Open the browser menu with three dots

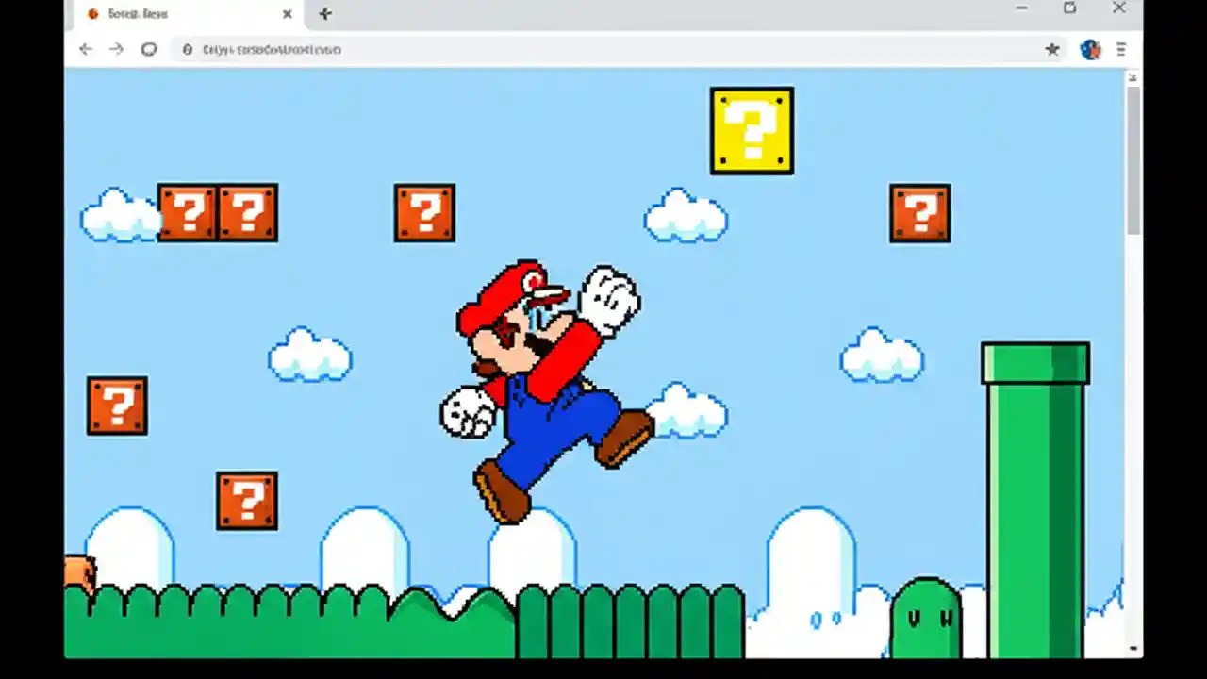(1121, 49)
